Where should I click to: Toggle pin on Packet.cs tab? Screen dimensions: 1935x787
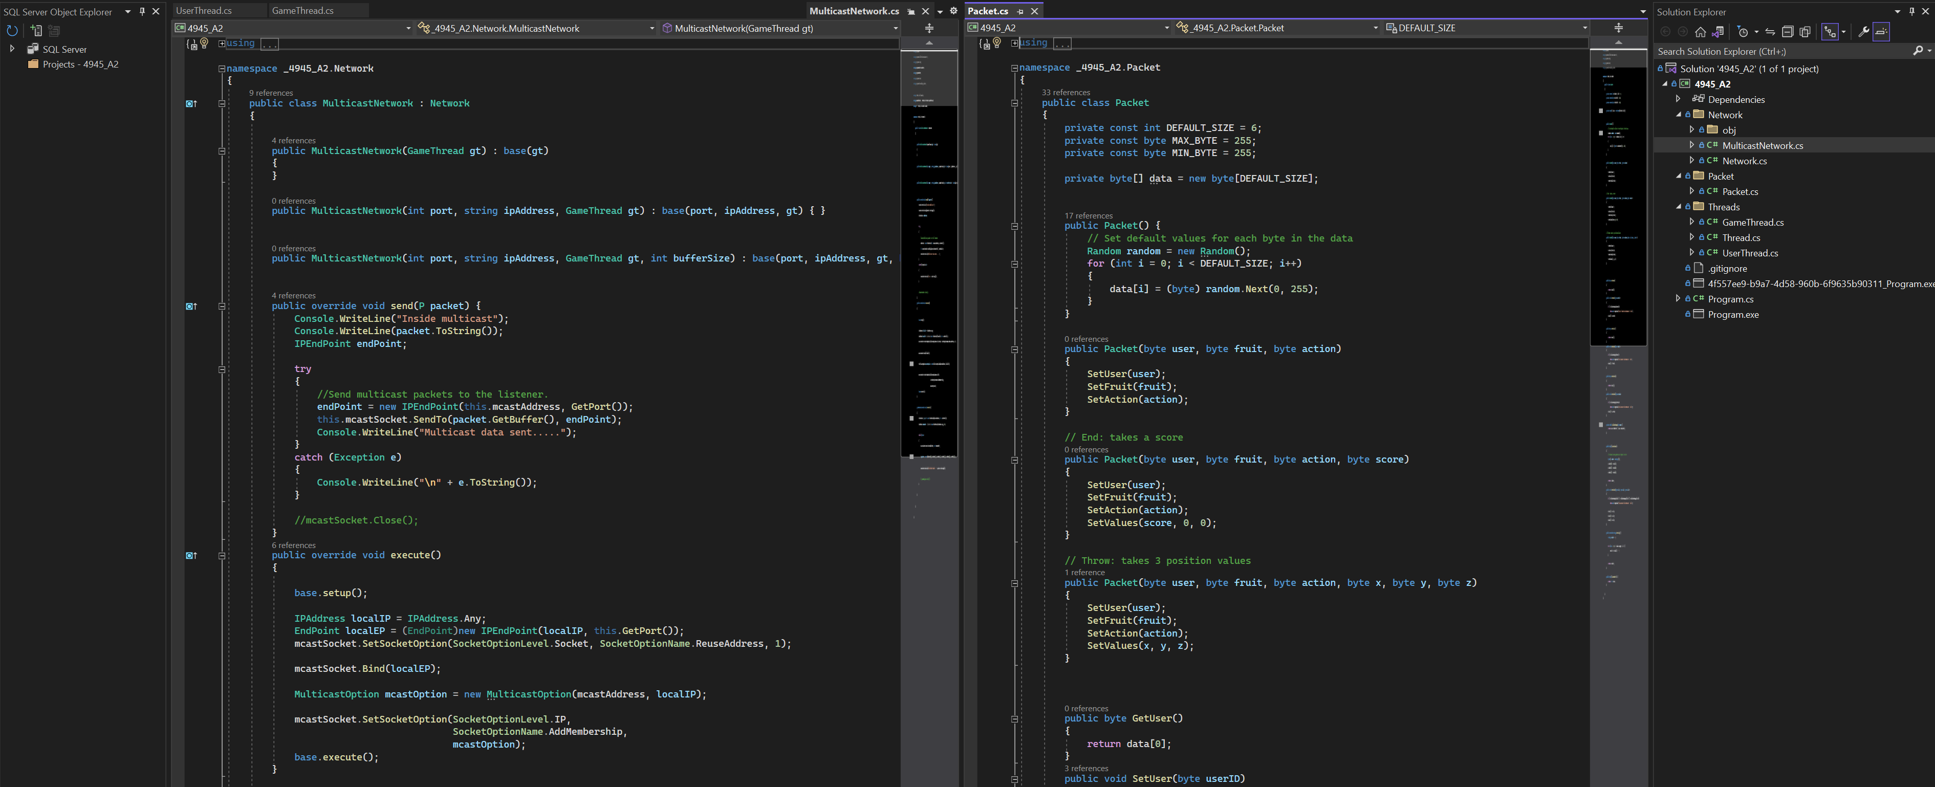(1020, 11)
